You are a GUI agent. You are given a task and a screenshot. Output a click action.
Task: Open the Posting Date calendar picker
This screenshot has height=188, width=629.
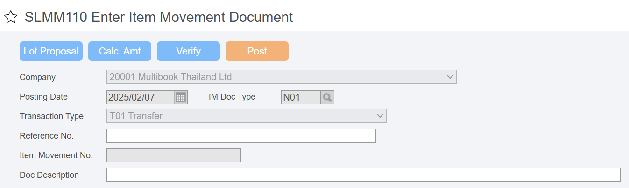181,97
